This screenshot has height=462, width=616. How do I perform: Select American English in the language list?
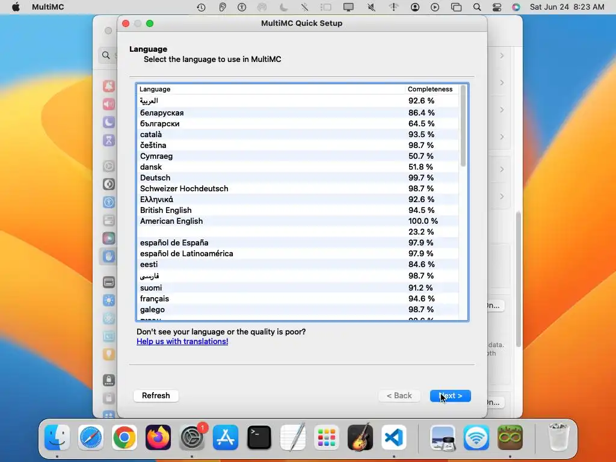point(298,221)
